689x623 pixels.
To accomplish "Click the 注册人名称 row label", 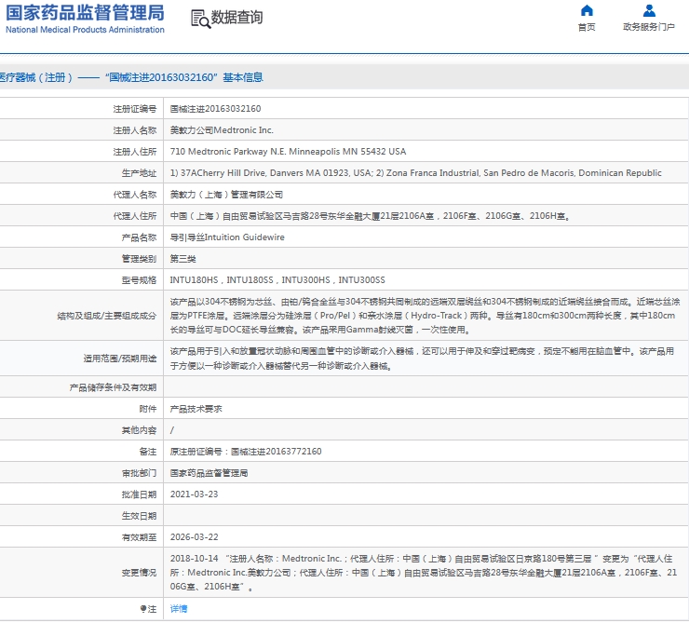I will [x=134, y=130].
